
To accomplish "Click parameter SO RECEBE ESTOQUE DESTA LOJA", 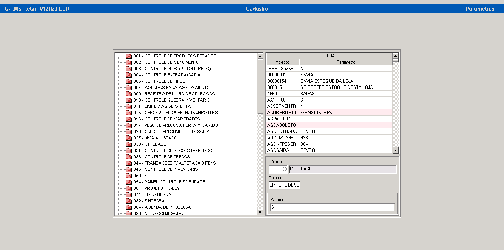I will 346,87.
